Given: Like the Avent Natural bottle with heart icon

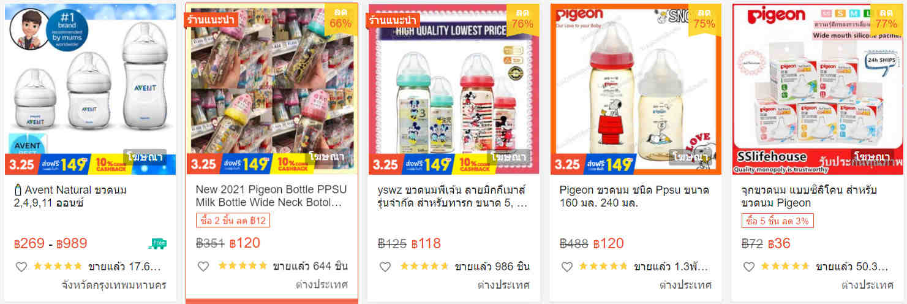Looking at the screenshot, I should (x=21, y=267).
